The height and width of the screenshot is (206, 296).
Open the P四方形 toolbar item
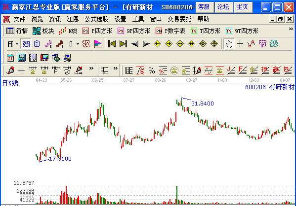(97, 31)
